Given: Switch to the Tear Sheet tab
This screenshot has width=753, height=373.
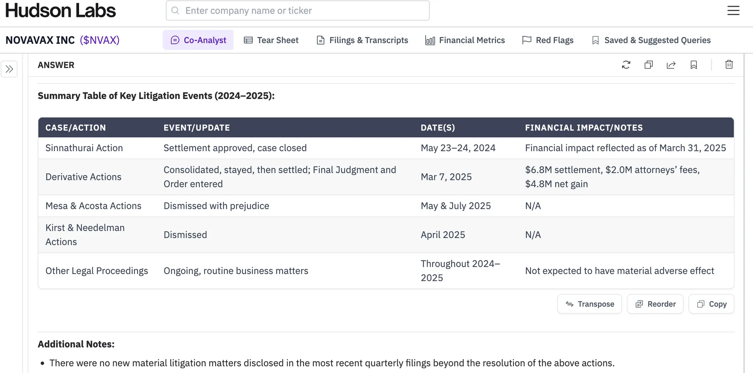Looking at the screenshot, I should [271, 40].
